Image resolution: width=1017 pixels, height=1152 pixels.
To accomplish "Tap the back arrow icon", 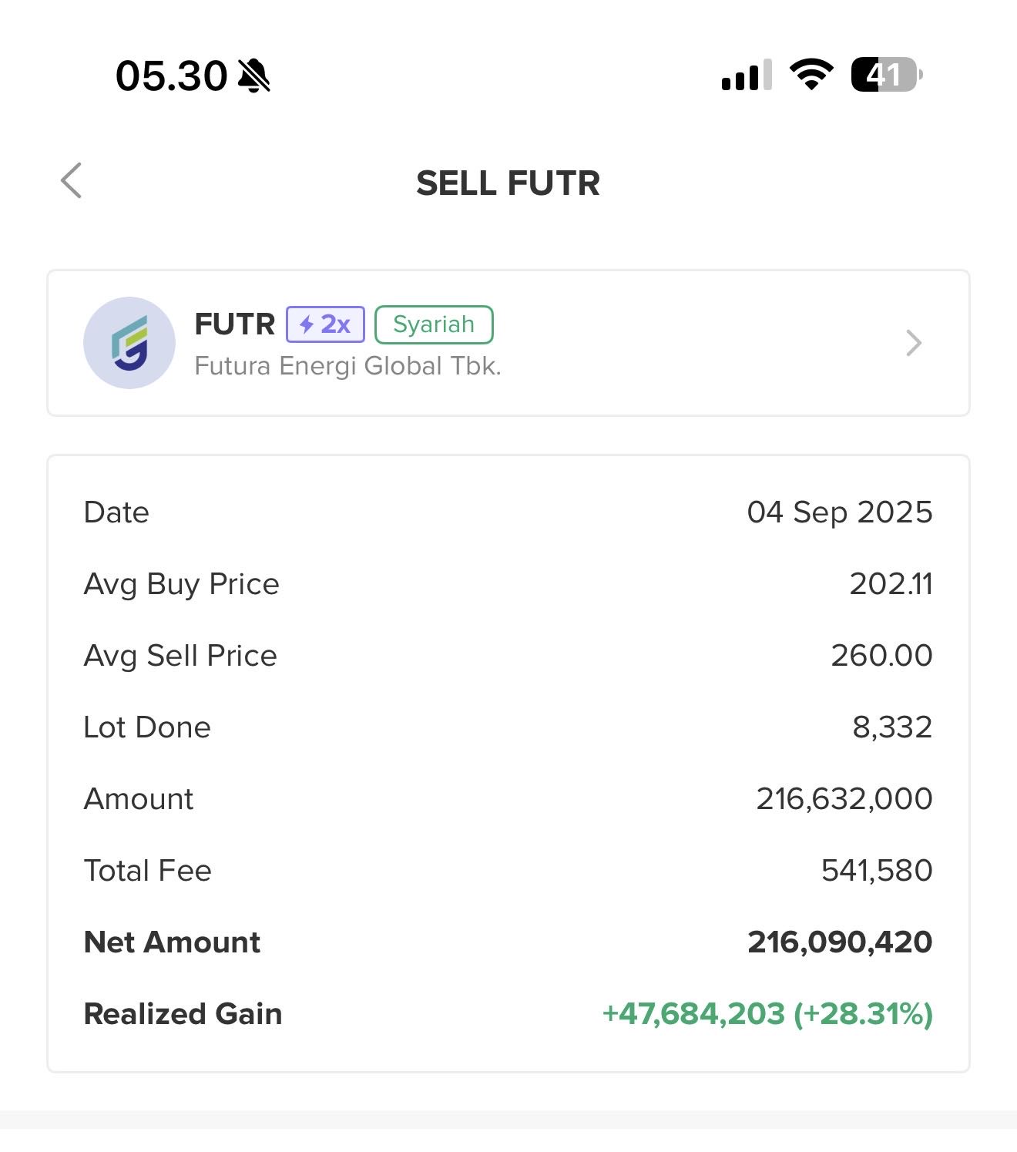I will [x=72, y=181].
